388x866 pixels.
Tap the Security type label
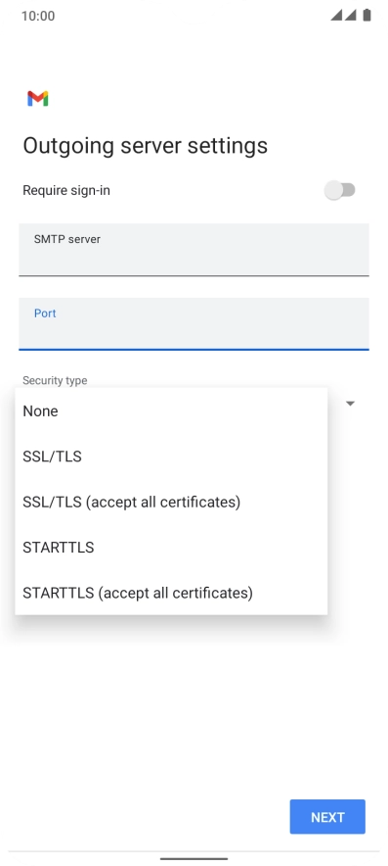point(55,380)
